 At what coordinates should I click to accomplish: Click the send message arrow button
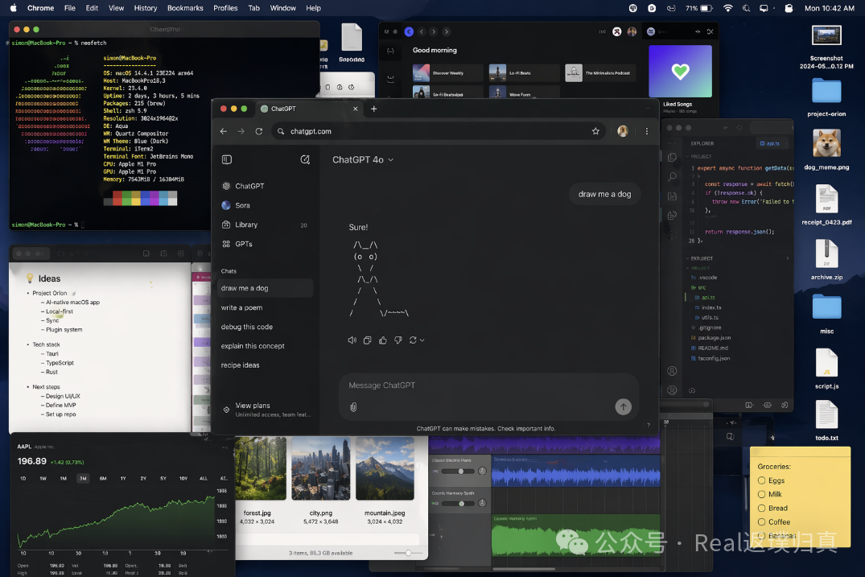tap(624, 407)
